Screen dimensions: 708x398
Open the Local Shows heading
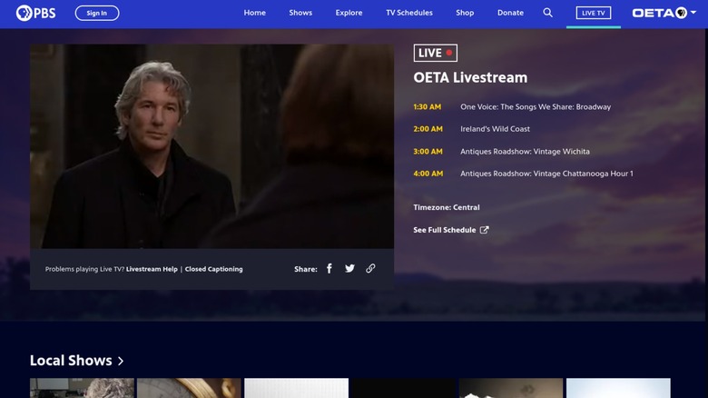[x=71, y=361]
